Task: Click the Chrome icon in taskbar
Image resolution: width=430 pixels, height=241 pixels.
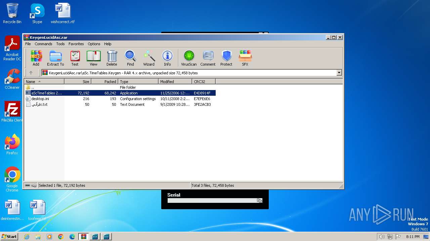Action: 61,237
